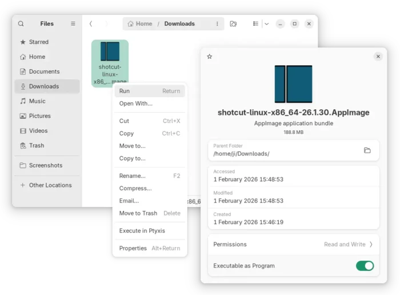Open Starred in the sidebar

38,42
